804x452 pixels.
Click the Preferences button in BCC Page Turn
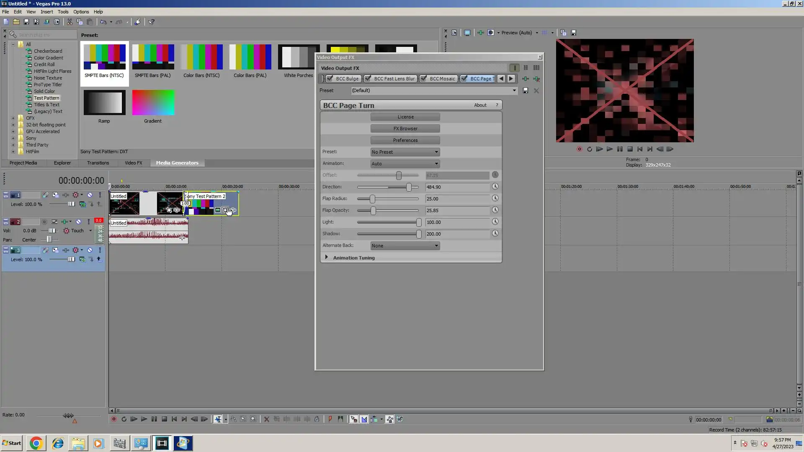click(x=405, y=140)
